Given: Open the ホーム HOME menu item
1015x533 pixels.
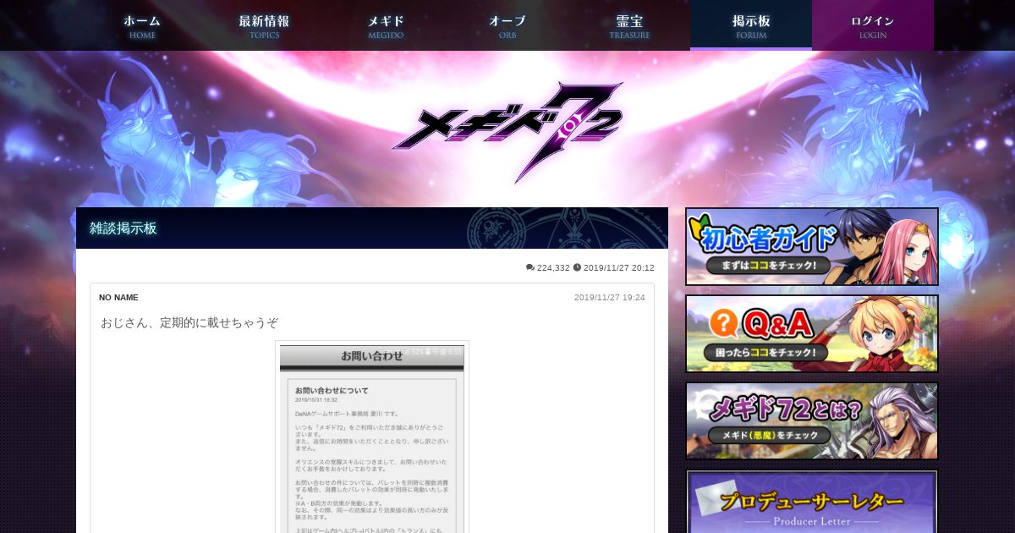Looking at the screenshot, I should click(x=142, y=25).
